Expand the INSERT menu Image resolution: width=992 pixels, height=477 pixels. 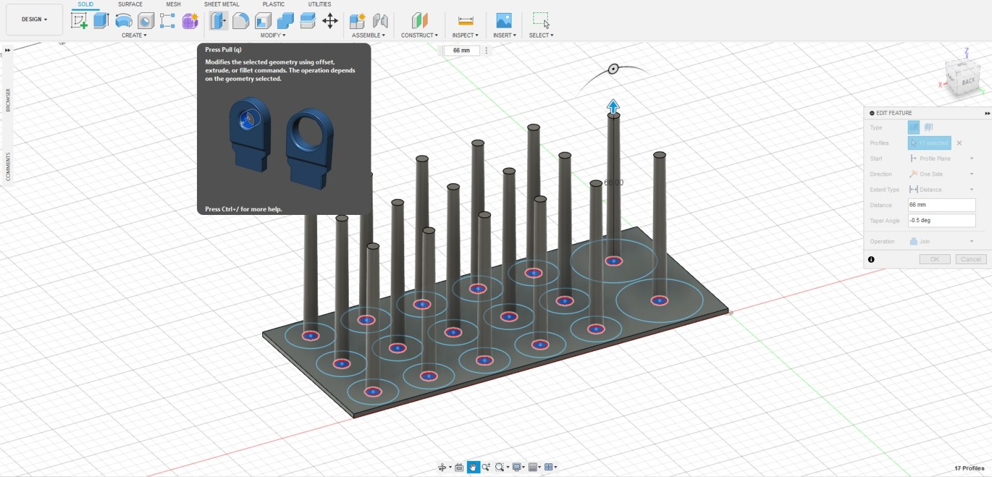504,36
